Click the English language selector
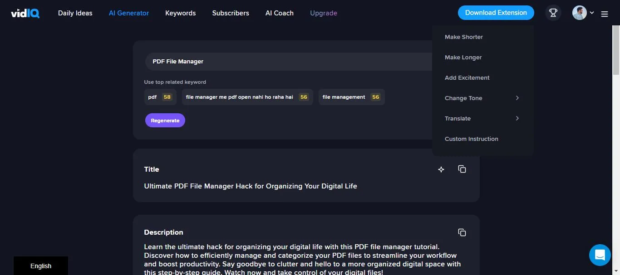 (x=41, y=266)
